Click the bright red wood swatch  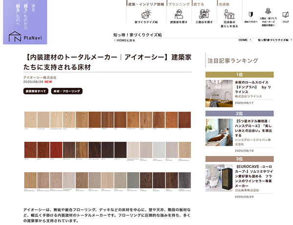click(x=56, y=150)
